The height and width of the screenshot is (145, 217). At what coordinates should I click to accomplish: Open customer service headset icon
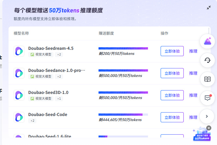207,61
